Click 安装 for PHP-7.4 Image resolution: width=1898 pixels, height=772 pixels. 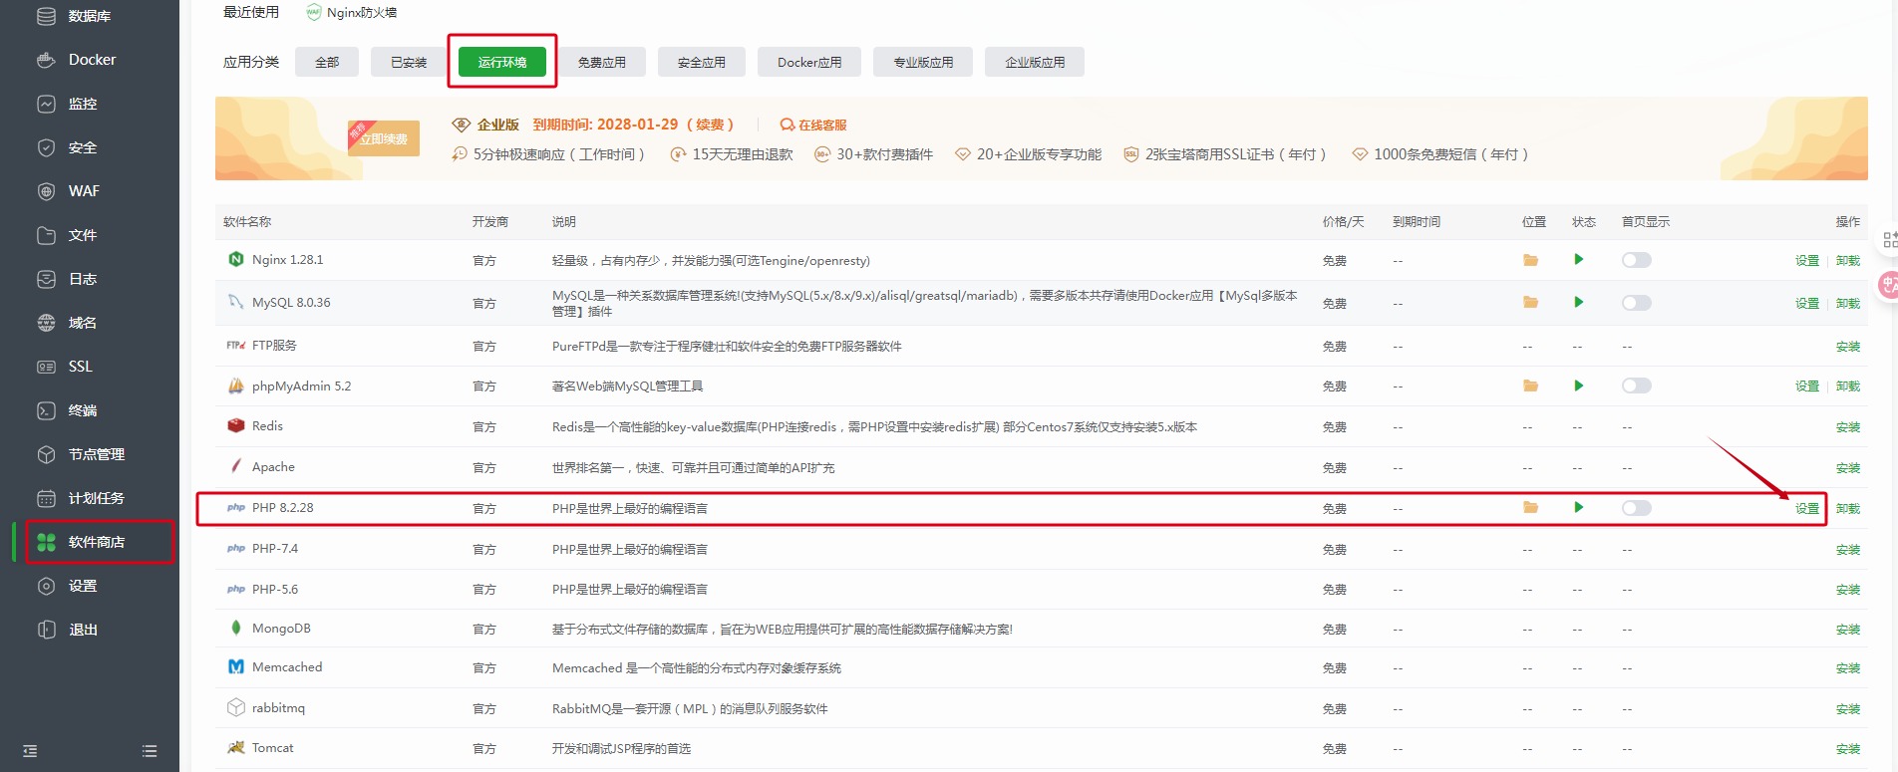[x=1848, y=550]
